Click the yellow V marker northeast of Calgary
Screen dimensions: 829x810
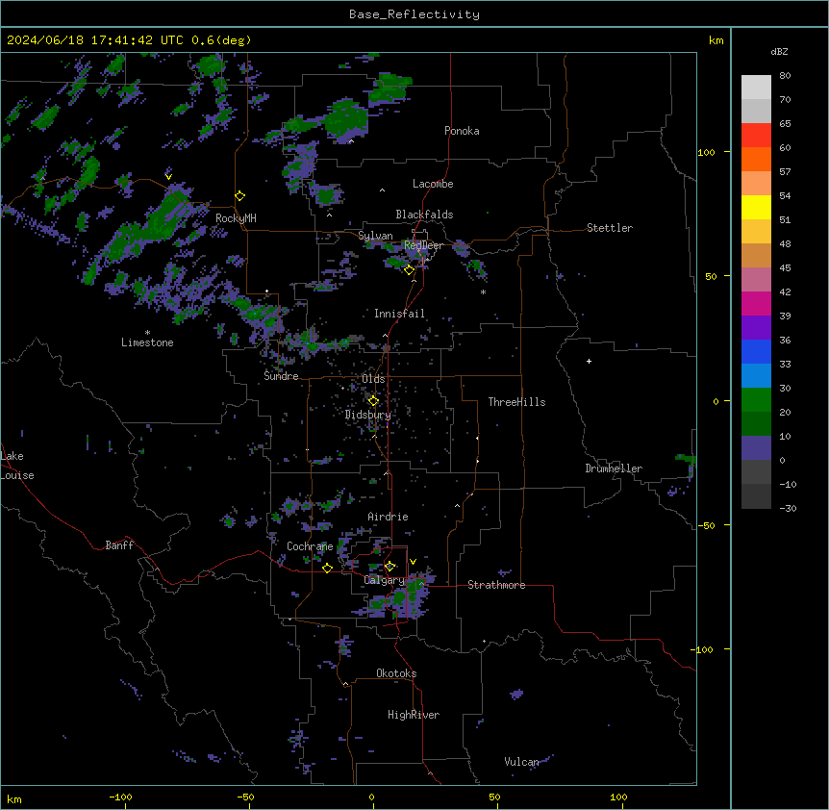pos(413,562)
